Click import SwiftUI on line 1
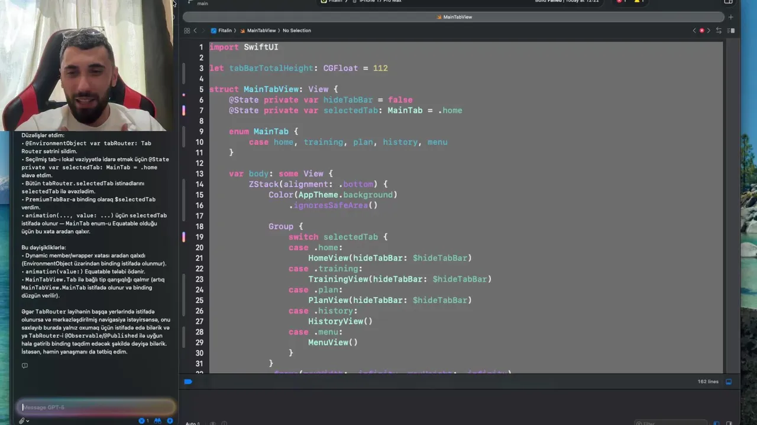Viewport: 757px width, 425px height. click(x=244, y=47)
